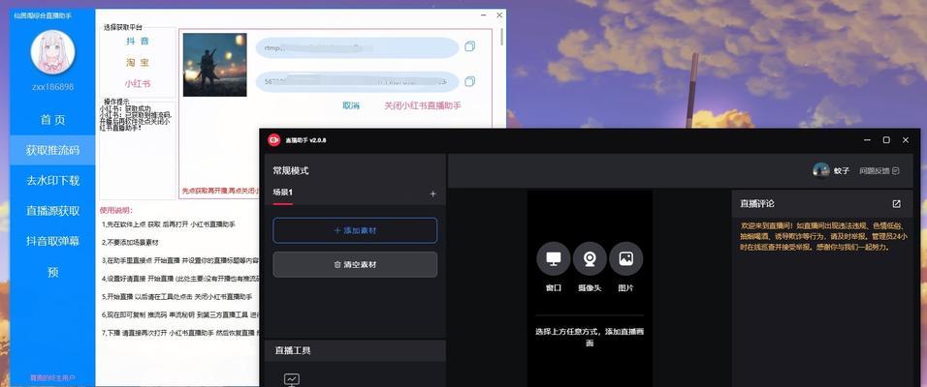Click the 预 sidebar entry
Image resolution: width=927 pixels, height=387 pixels.
coord(52,272)
